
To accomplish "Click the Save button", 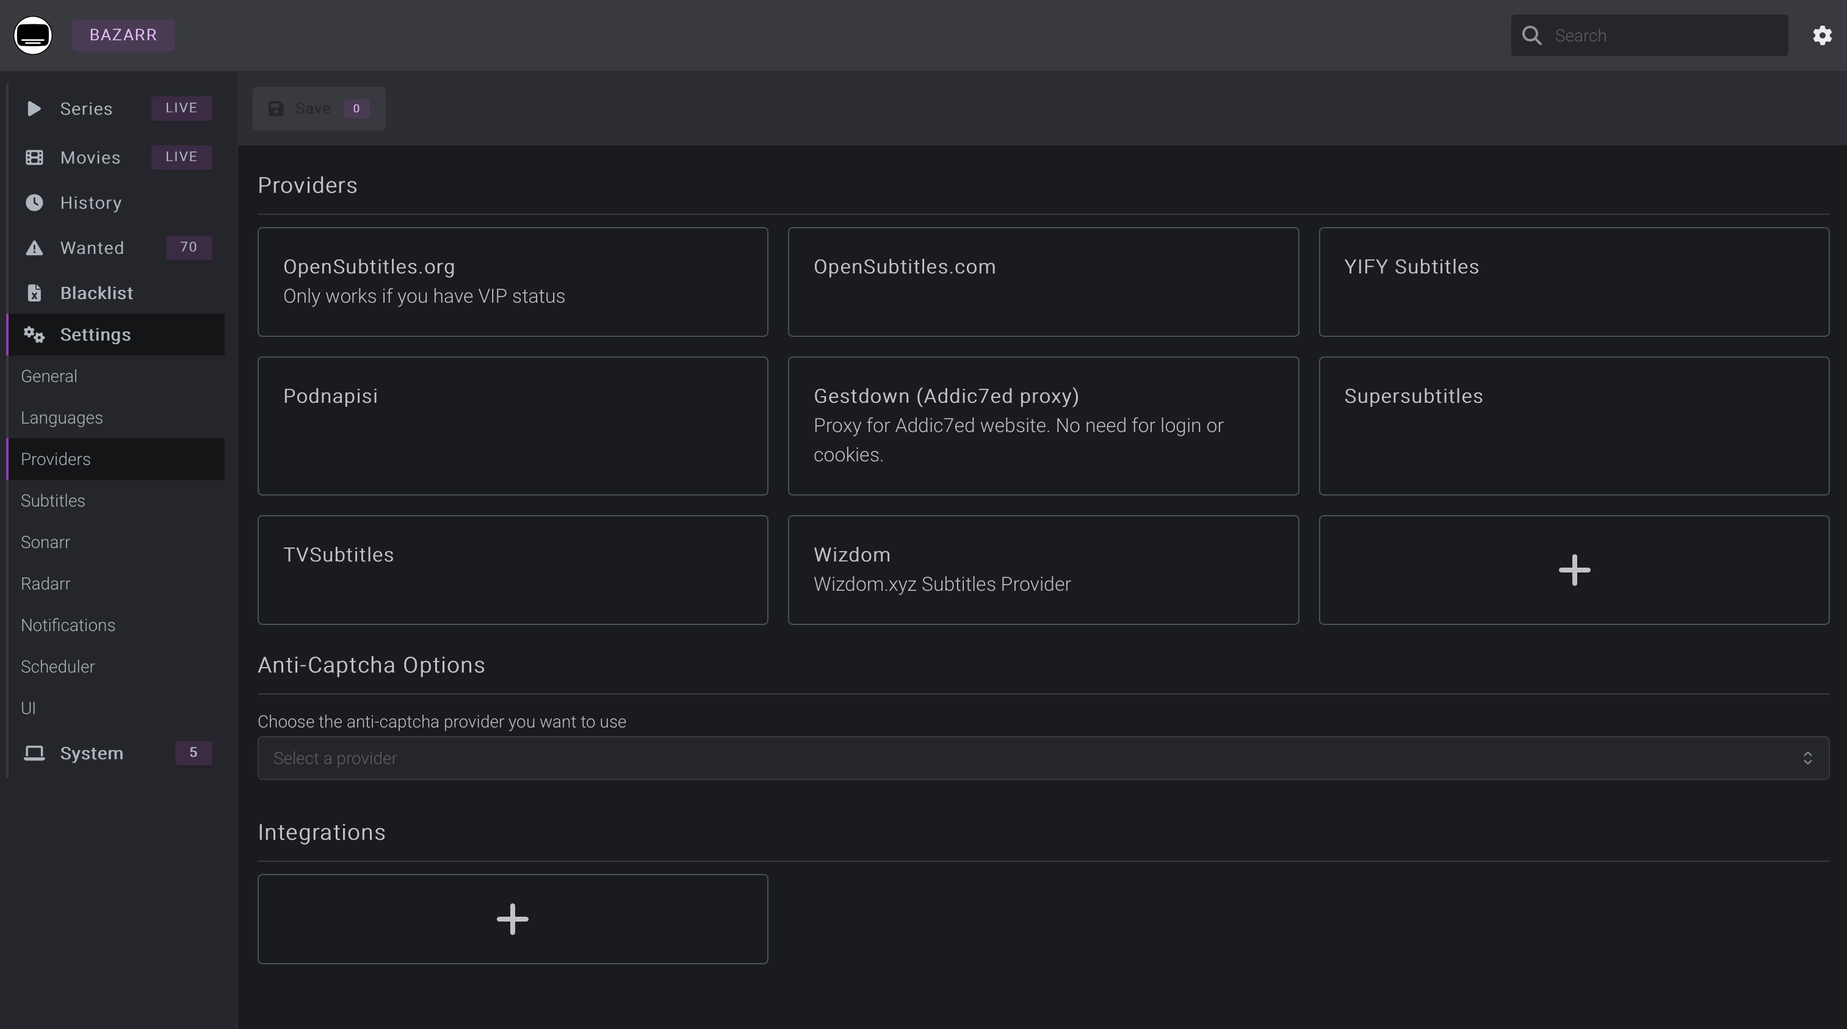I will 319,108.
